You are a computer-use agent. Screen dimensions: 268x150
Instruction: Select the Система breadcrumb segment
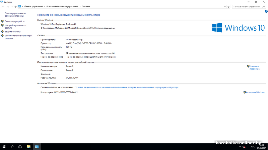(x=86, y=6)
